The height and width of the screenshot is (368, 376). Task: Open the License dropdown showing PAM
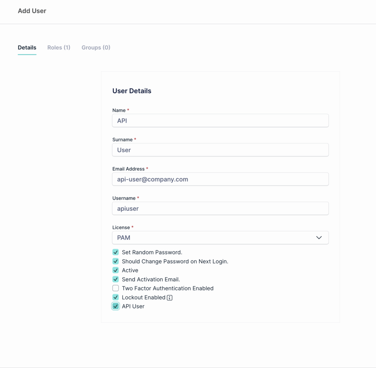tap(220, 238)
